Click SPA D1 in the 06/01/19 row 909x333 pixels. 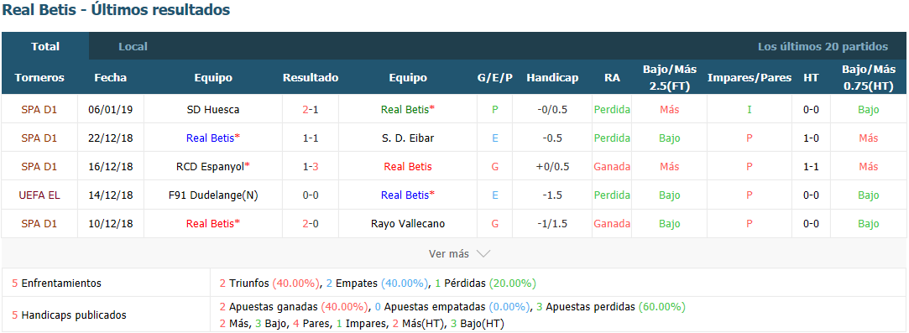coord(39,109)
